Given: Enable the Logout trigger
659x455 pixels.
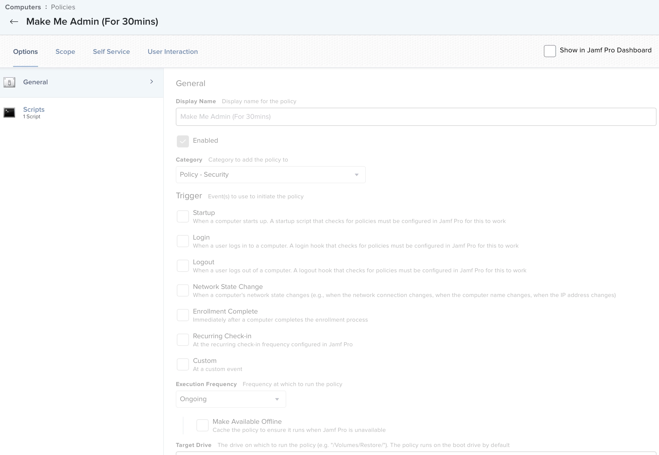Looking at the screenshot, I should tap(183, 266).
